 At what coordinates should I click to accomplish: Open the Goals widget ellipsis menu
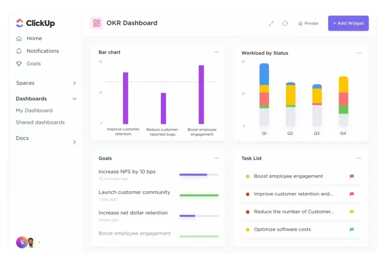(217, 158)
